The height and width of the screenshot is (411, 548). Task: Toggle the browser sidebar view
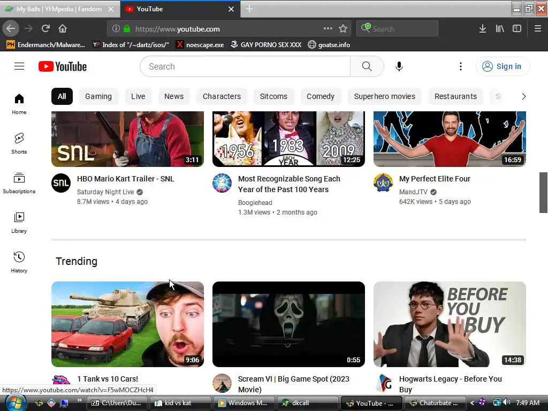click(517, 29)
